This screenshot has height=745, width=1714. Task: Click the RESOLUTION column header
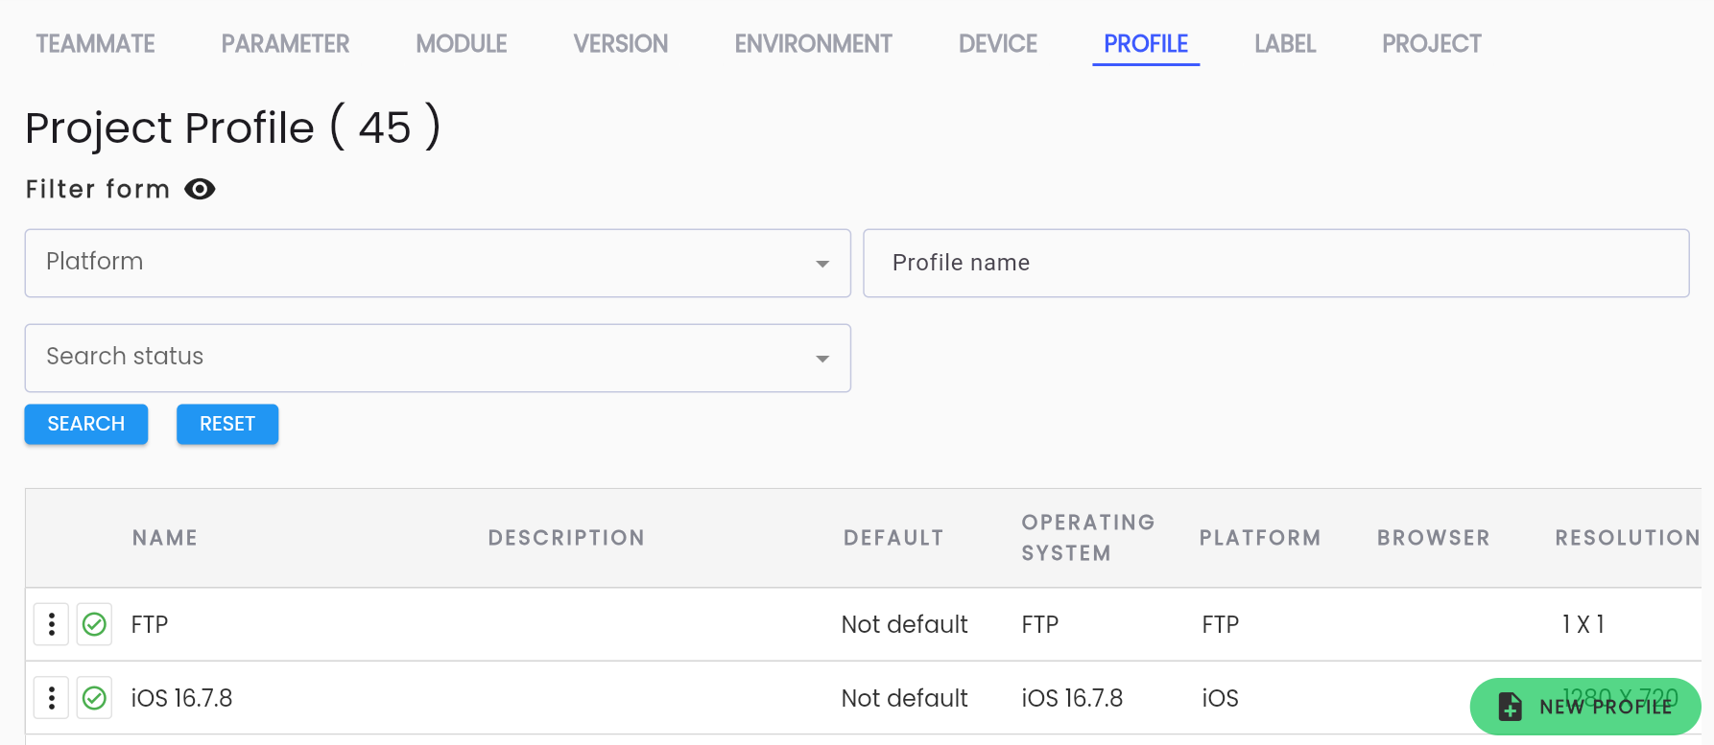1628,538
